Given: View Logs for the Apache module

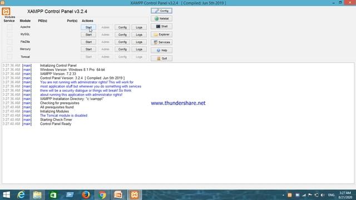Looking at the screenshot, I should pyautogui.click(x=139, y=27).
